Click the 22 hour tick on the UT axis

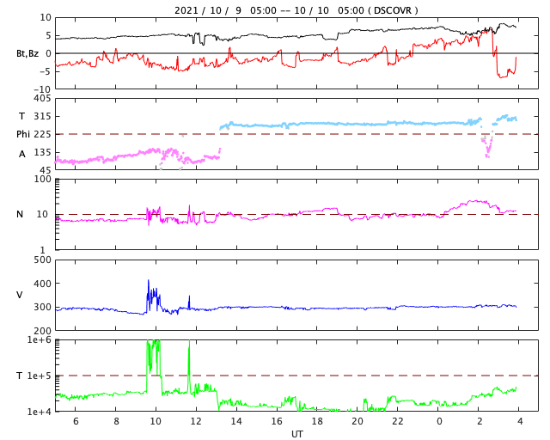398,421
